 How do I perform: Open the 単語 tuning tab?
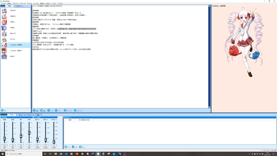coord(38,115)
